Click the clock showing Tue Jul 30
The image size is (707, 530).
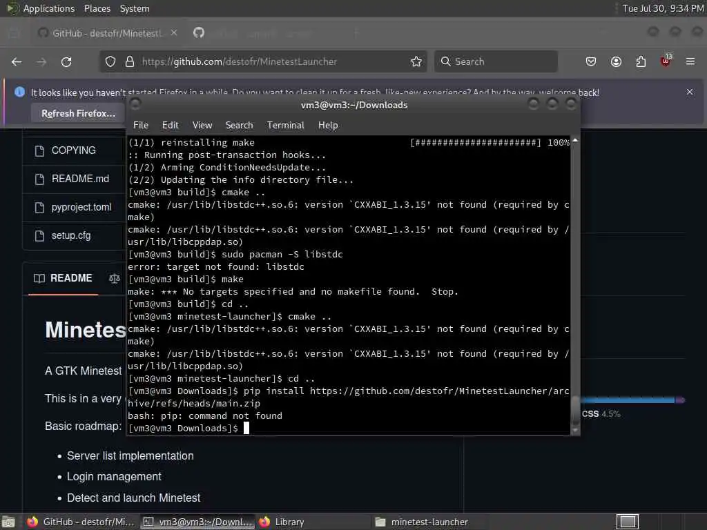(x=663, y=8)
